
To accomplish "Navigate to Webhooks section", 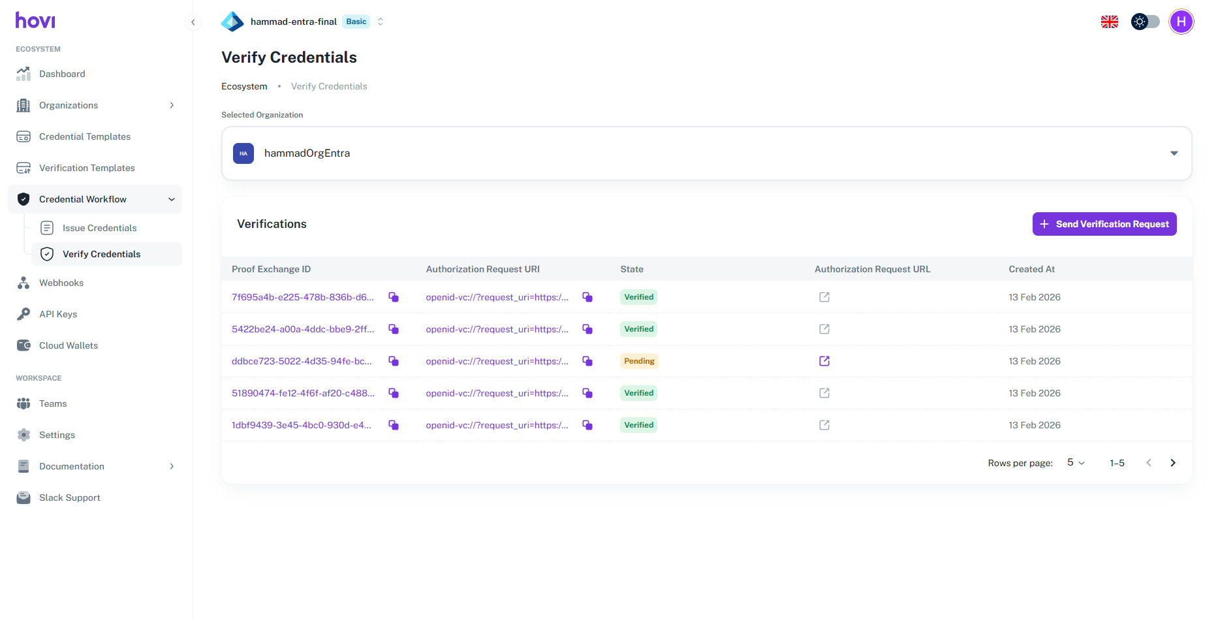I will 61,283.
